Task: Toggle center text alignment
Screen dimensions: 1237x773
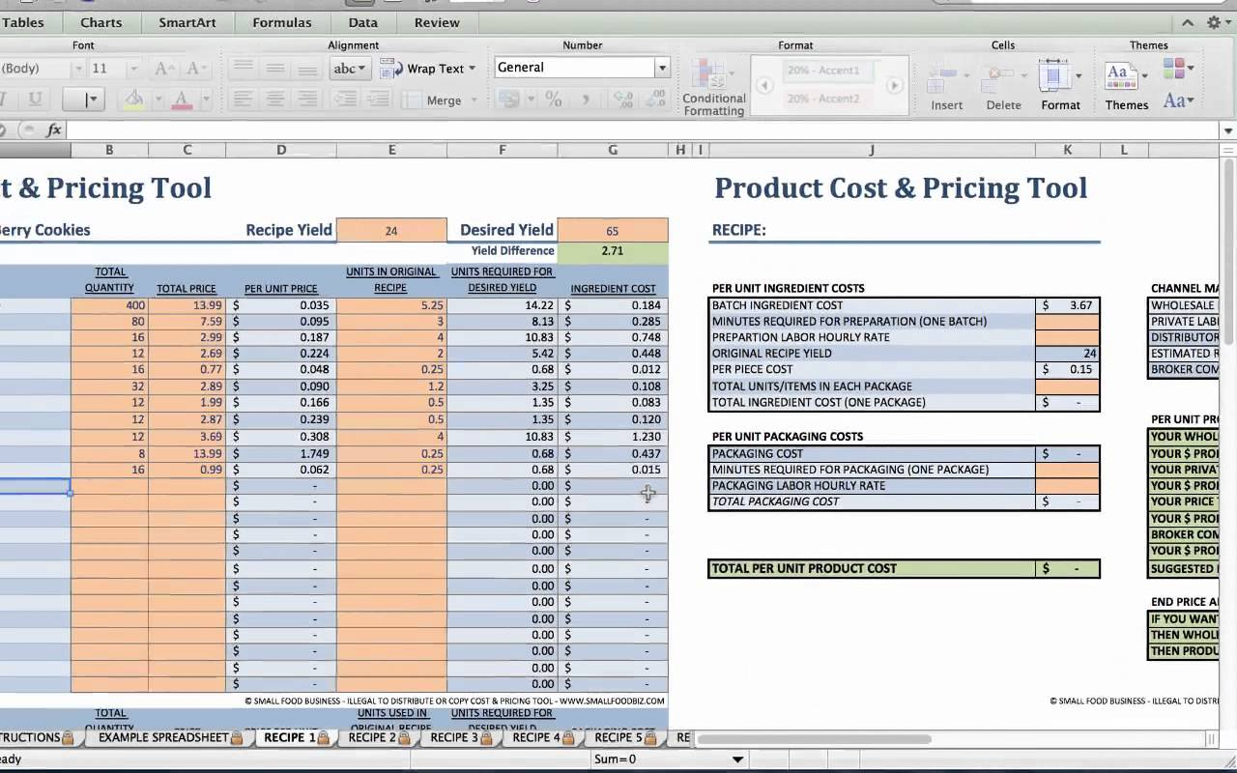Action: click(x=275, y=98)
